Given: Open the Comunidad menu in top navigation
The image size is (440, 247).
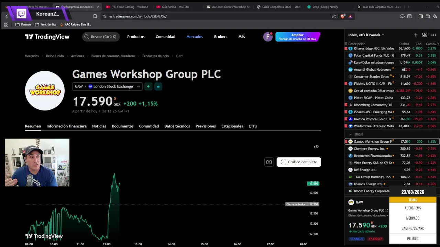Looking at the screenshot, I should (x=165, y=37).
